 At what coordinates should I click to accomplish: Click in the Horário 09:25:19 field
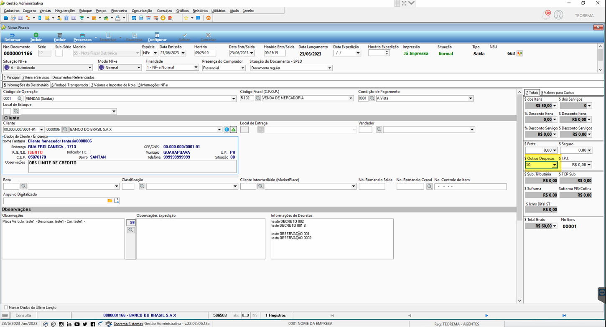(205, 53)
